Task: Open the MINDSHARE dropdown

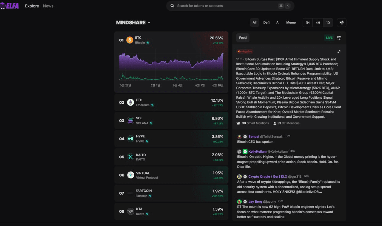Action: click(x=133, y=22)
